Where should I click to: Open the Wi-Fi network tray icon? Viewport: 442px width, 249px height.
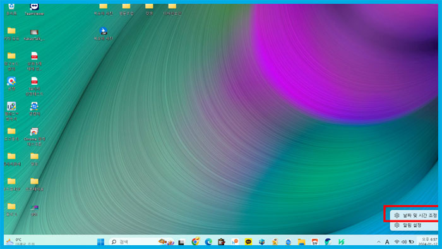coord(397,242)
